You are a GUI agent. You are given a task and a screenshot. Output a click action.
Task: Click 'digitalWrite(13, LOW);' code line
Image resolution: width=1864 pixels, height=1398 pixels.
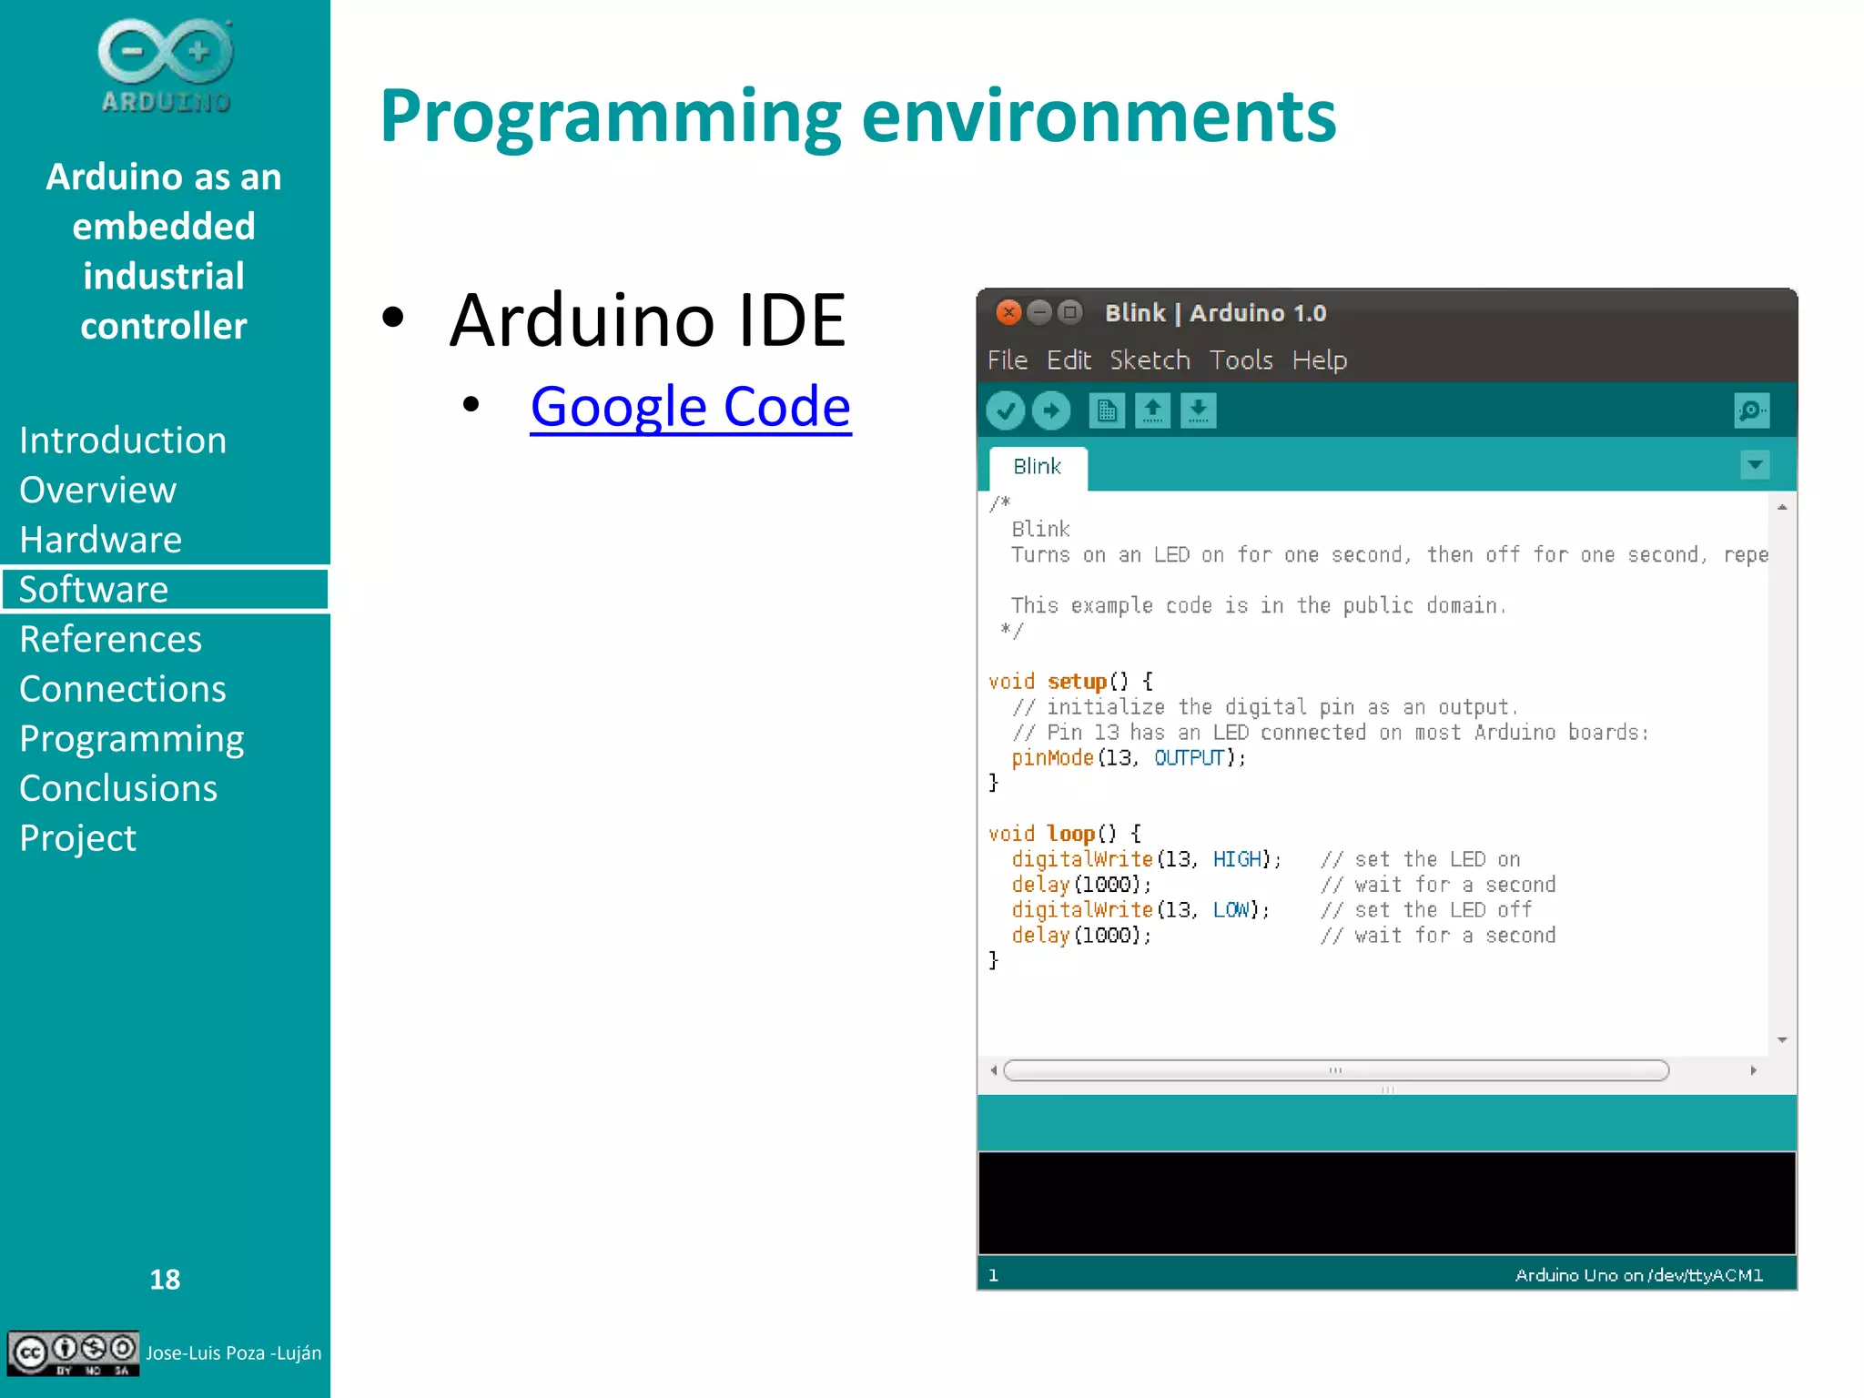click(x=1140, y=910)
